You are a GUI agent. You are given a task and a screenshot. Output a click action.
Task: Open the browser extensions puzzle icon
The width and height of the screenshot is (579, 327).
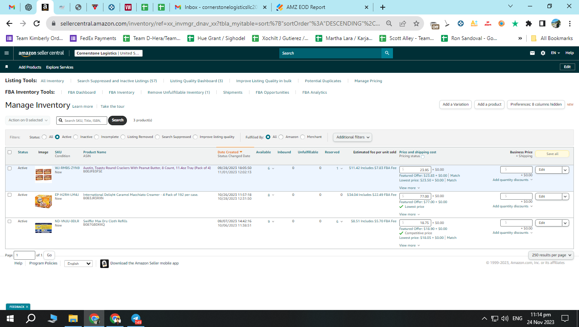529,23
